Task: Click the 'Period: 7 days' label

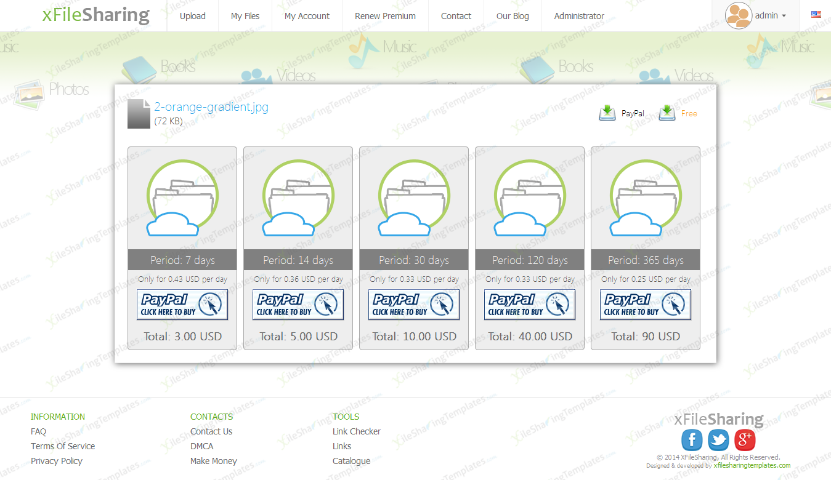Action: (x=182, y=260)
